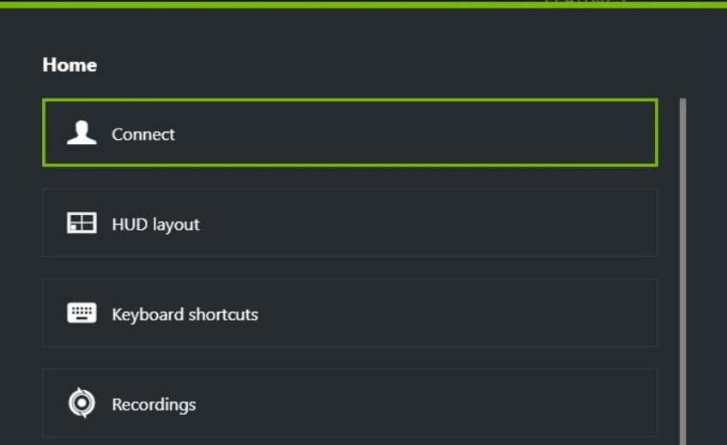The image size is (727, 445).
Task: Open the Recordings settings section
Action: click(x=350, y=402)
